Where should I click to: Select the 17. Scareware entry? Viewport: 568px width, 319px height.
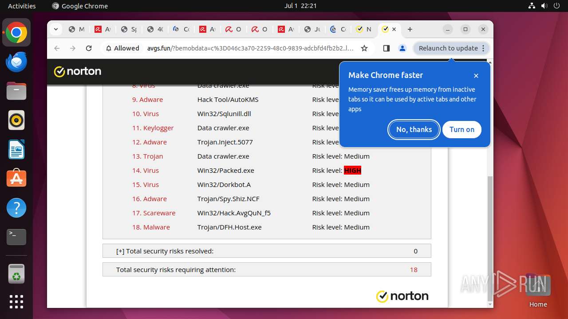154,213
